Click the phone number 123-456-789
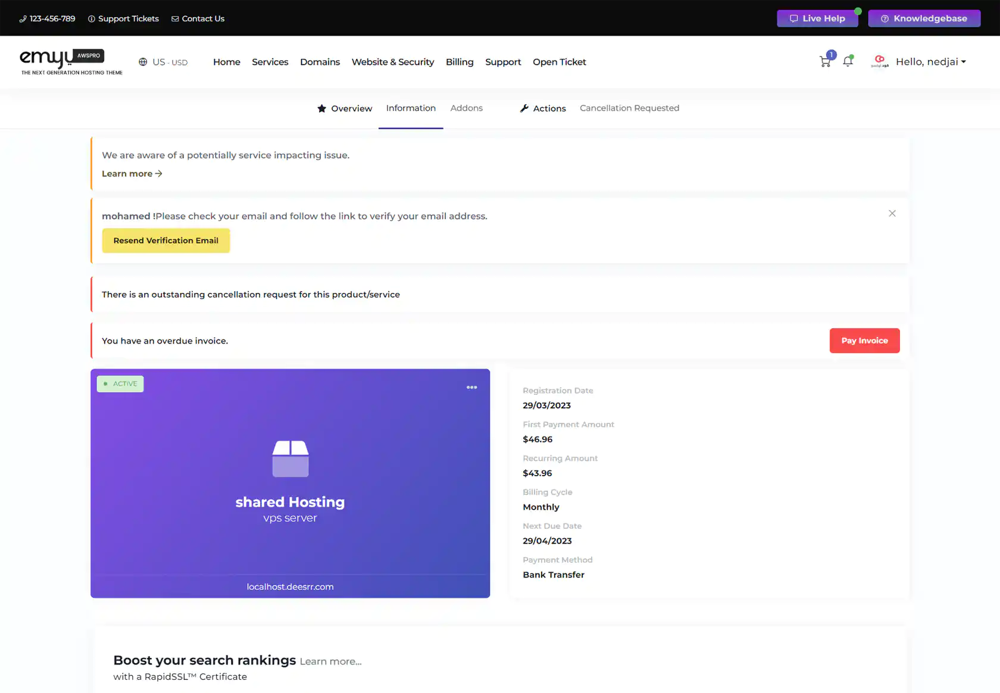This screenshot has height=693, width=1000. coord(48,18)
